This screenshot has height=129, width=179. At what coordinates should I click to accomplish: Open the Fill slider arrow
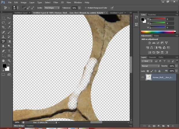(x=177, y=71)
